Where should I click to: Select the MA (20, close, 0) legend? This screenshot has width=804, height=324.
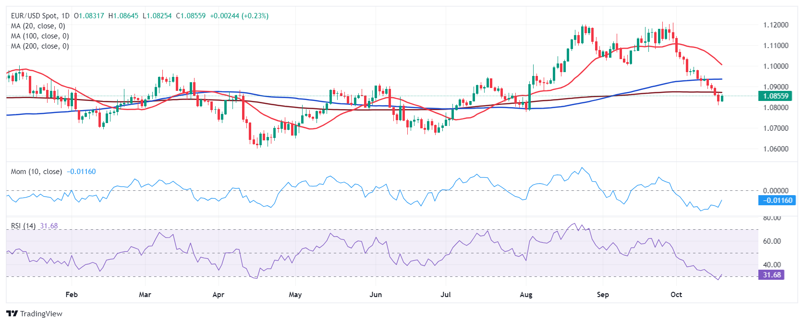pyautogui.click(x=38, y=26)
